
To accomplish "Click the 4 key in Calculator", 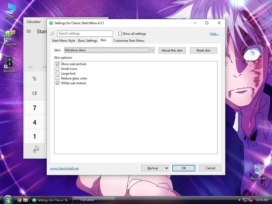I will (x=35, y=122).
